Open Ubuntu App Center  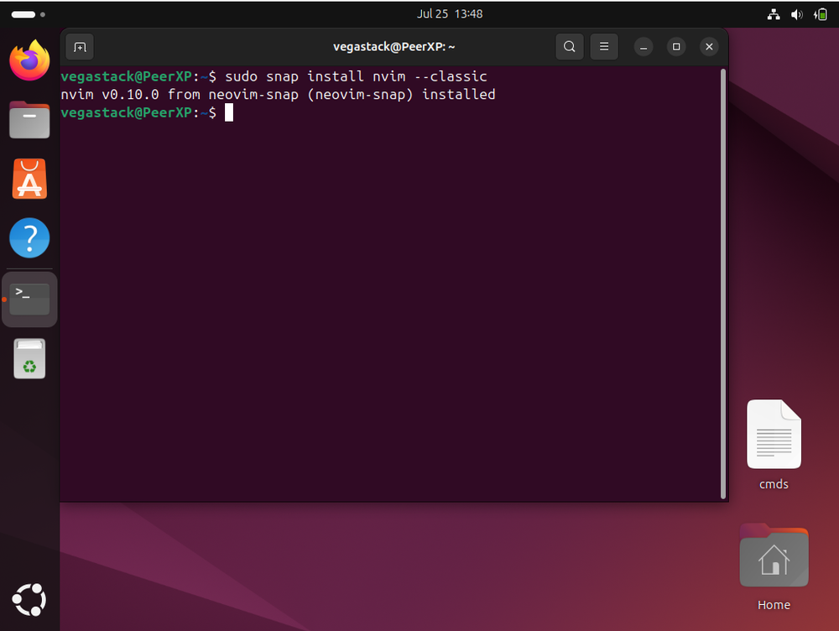pos(29,179)
